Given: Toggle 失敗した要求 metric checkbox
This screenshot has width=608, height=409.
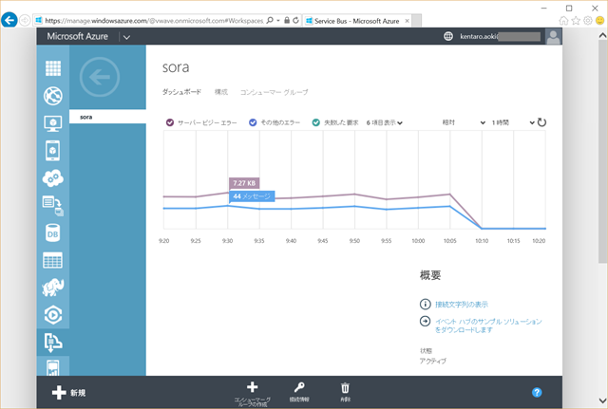Looking at the screenshot, I should [x=316, y=122].
